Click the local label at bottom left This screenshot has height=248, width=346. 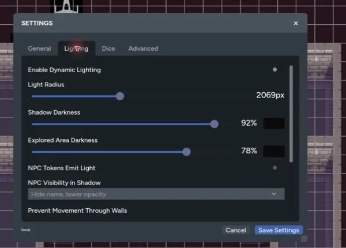25,230
